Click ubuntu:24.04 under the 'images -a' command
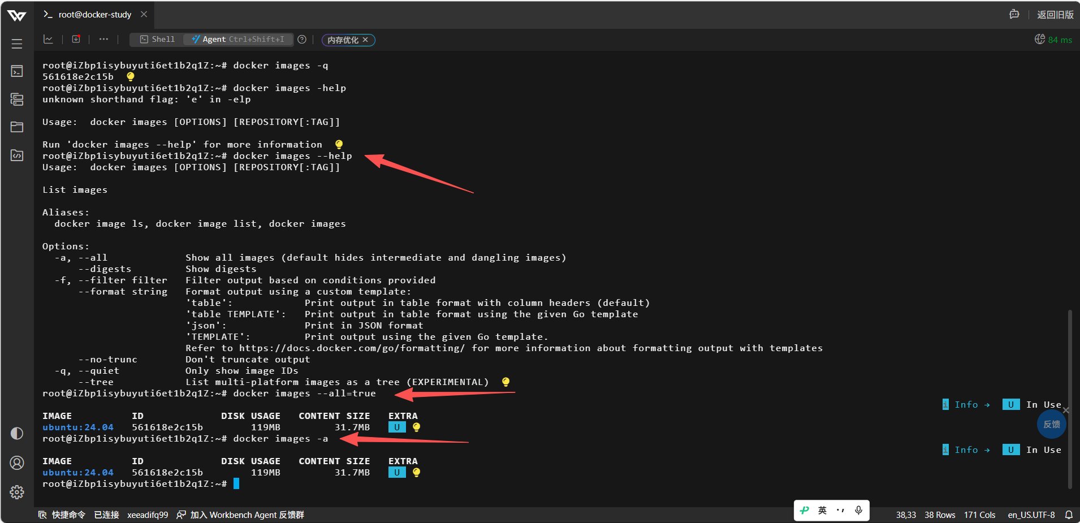 (x=78, y=472)
